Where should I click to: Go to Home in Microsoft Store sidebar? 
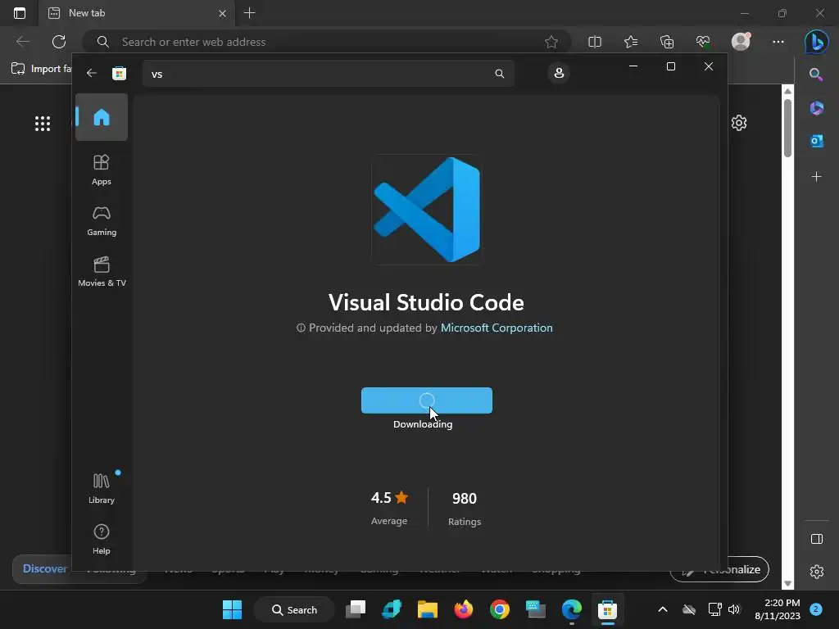click(x=101, y=117)
